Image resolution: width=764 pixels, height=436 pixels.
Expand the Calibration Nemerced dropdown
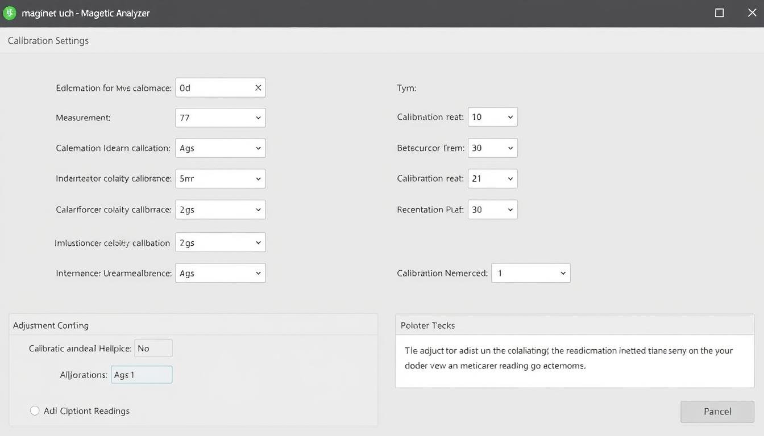(530, 273)
